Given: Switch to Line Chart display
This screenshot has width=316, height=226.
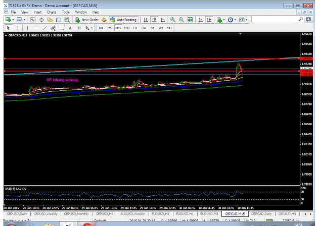Looking at the screenshot, I should click(x=163, y=20).
